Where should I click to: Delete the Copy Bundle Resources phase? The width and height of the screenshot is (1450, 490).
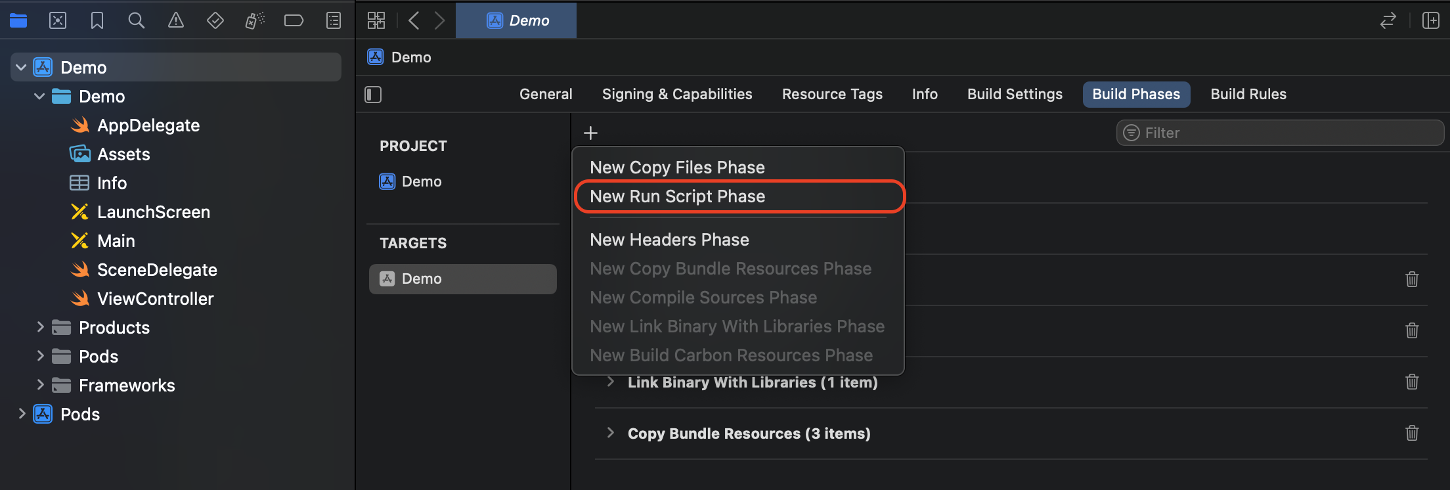coord(1412,433)
